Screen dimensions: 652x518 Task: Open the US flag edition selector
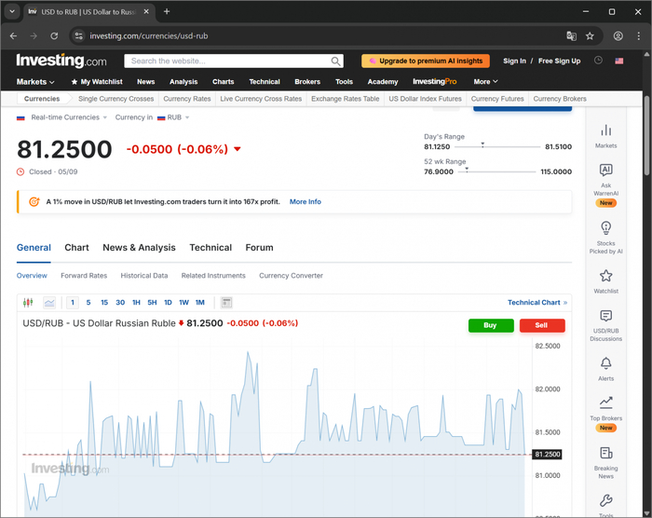click(x=619, y=61)
